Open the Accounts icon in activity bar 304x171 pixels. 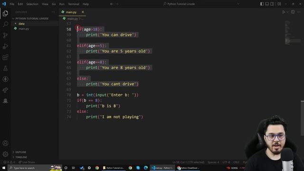point(5,143)
